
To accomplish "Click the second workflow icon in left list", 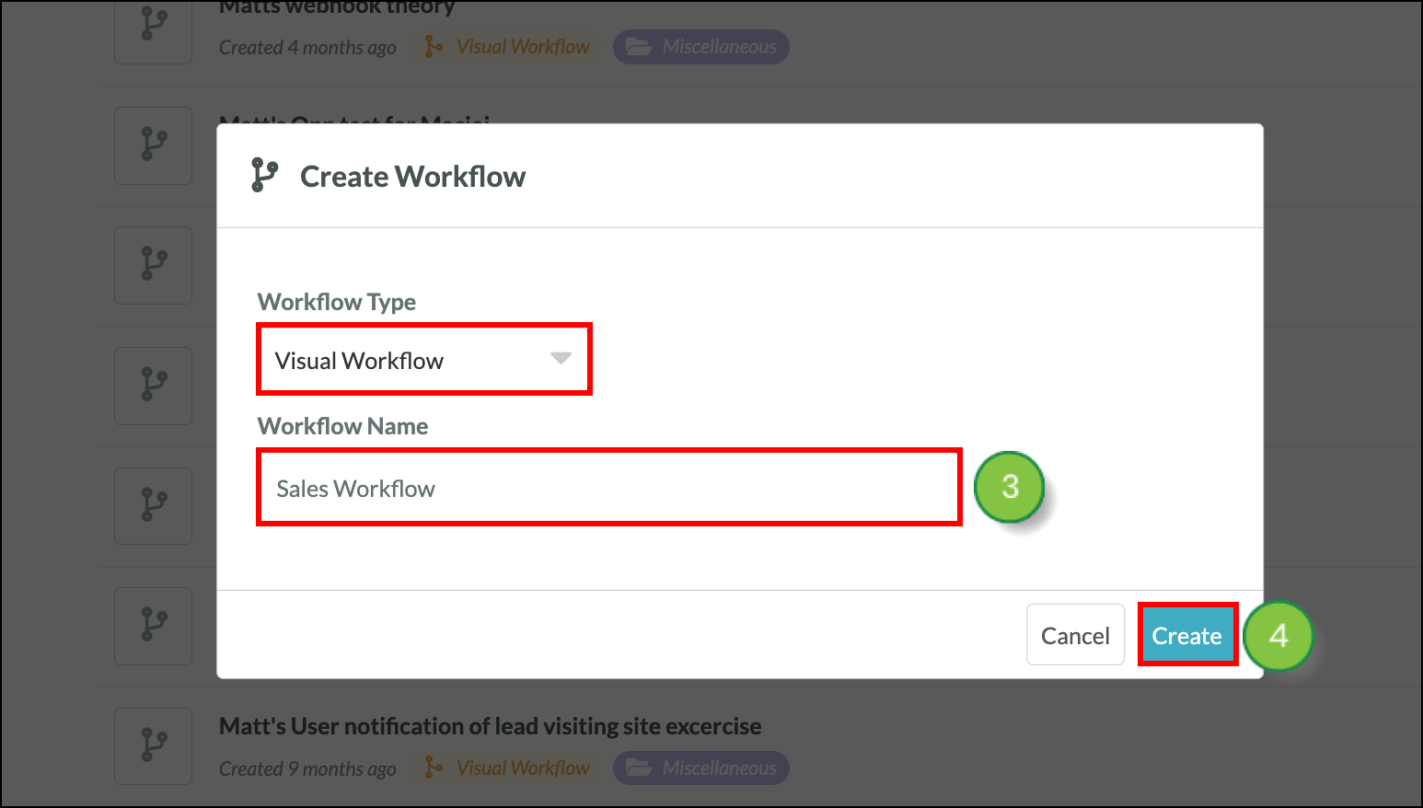I will coord(154,145).
